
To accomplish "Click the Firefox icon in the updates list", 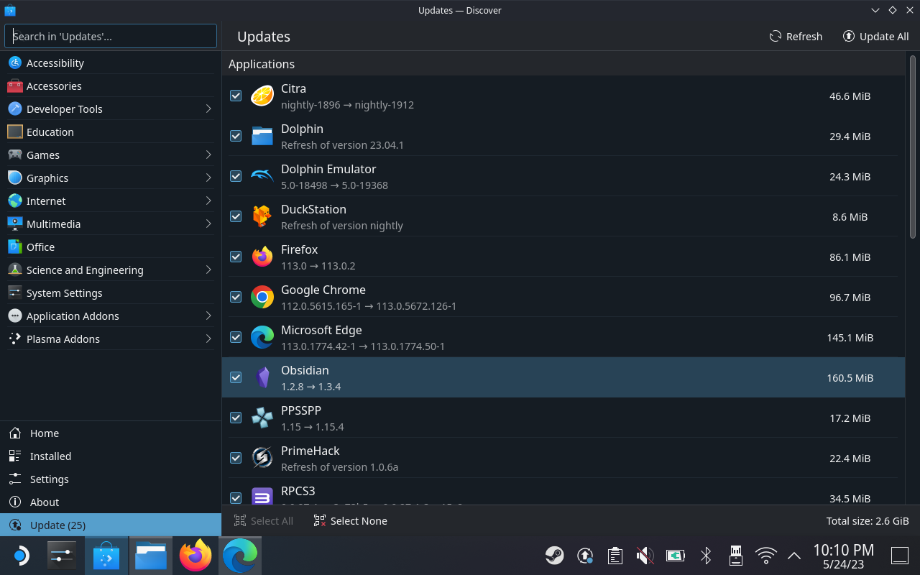I will [x=262, y=256].
